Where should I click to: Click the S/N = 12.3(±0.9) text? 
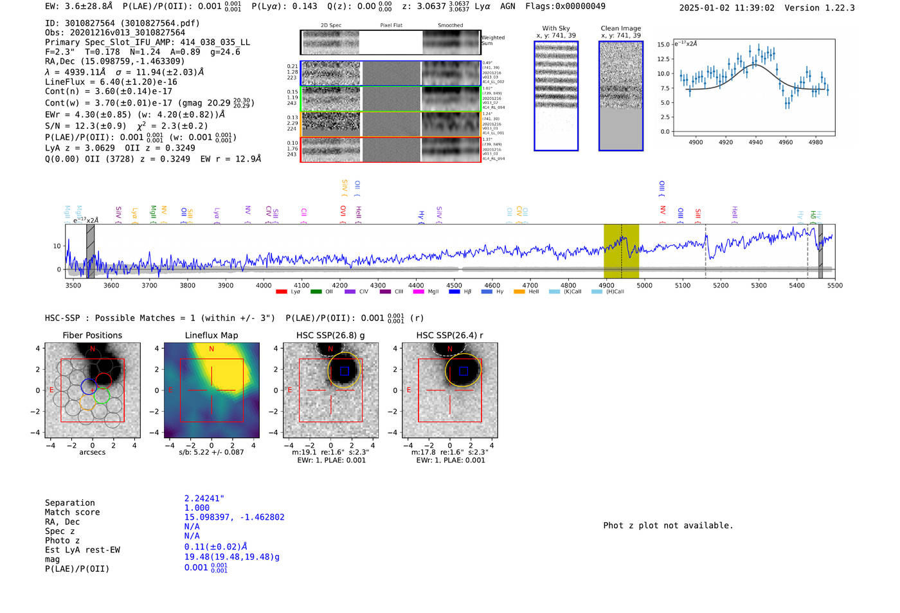[85, 126]
